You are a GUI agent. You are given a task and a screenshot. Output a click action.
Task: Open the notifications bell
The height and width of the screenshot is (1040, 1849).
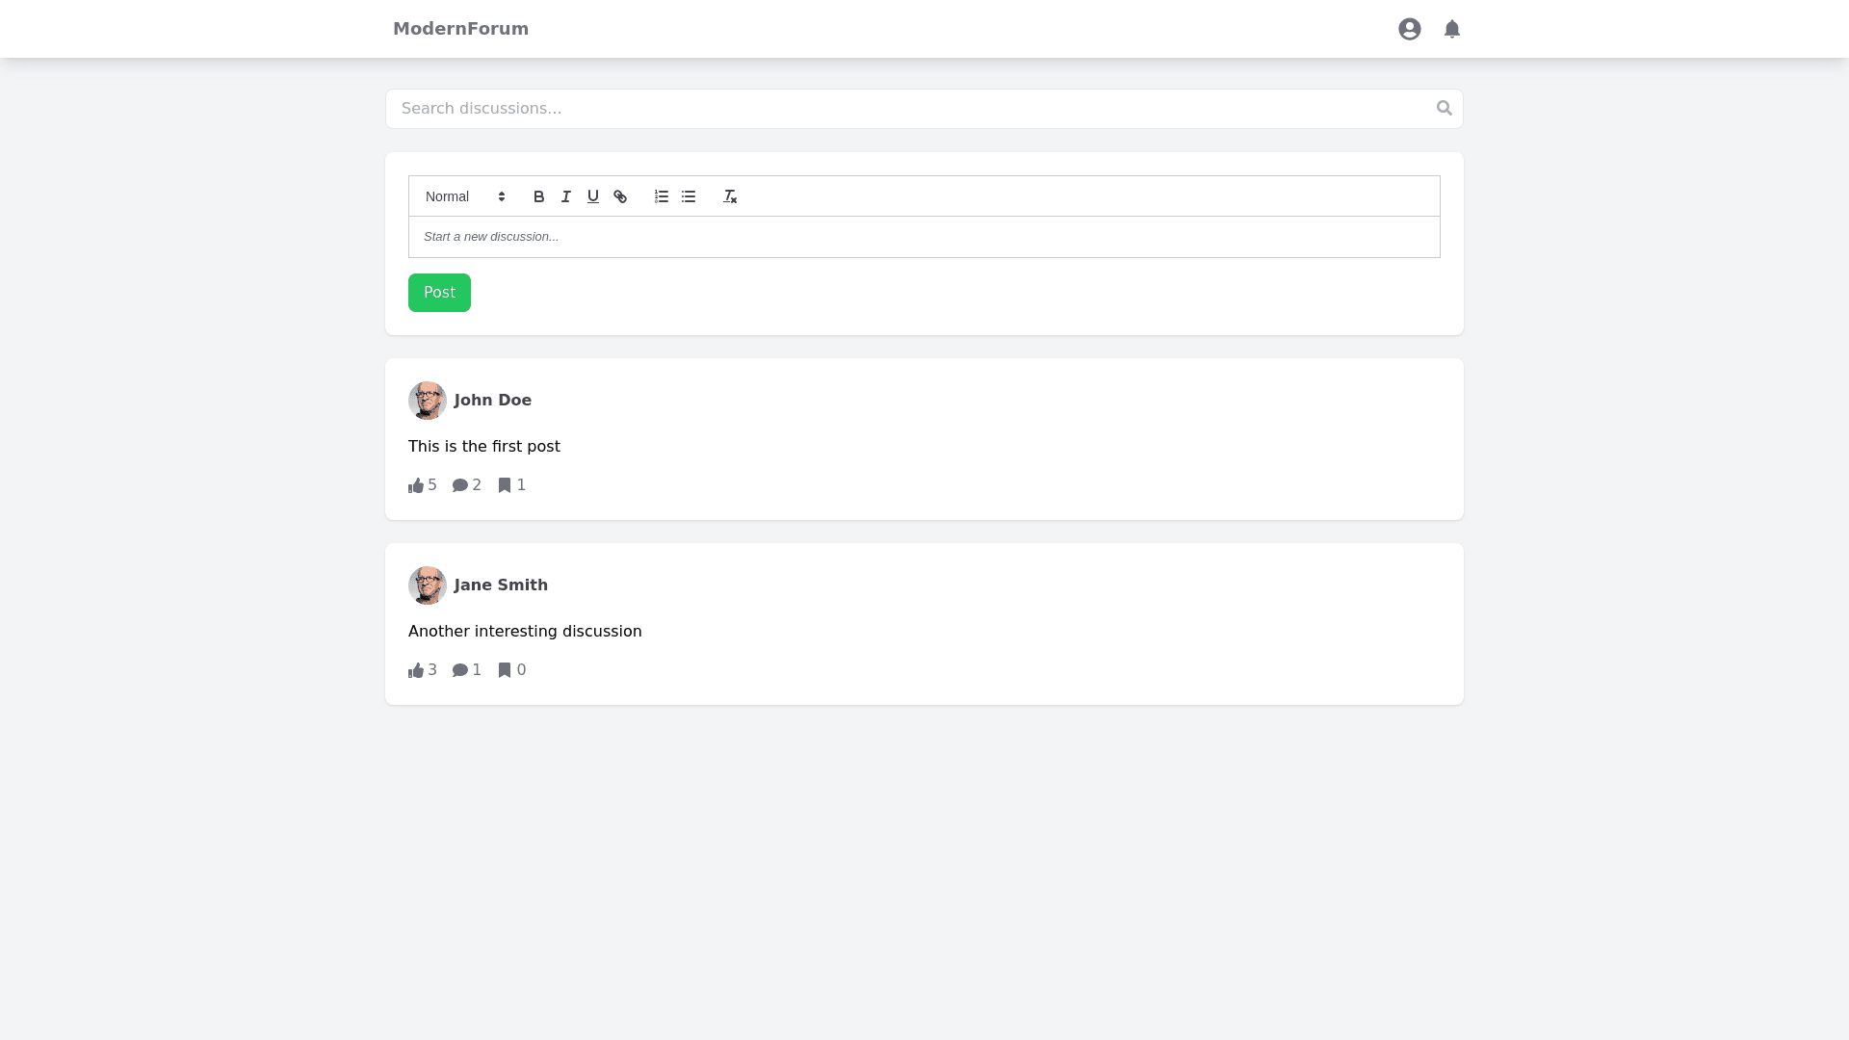pyautogui.click(x=1451, y=29)
